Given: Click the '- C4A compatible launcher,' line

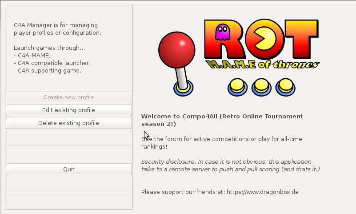Looking at the screenshot, I should [x=52, y=63].
